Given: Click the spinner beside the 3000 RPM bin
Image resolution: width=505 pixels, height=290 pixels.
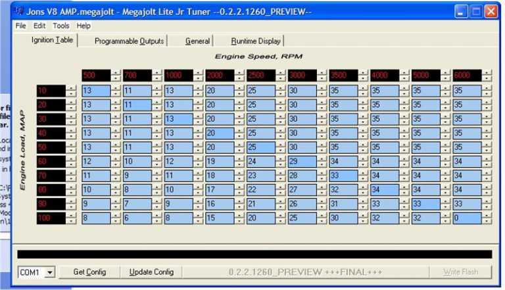Looking at the screenshot, I should coord(322,76).
